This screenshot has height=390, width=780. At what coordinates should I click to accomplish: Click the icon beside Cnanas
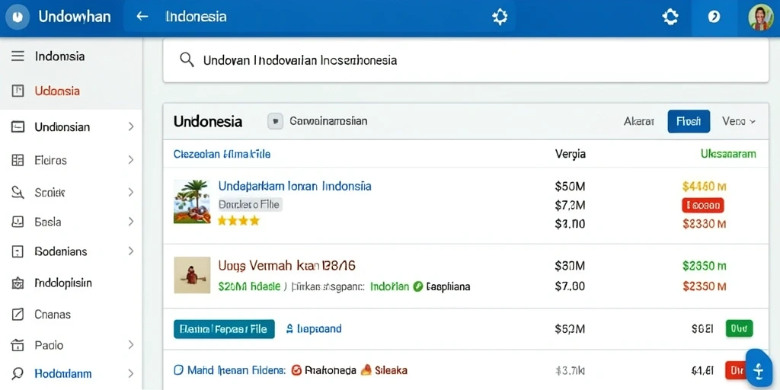[x=18, y=315]
